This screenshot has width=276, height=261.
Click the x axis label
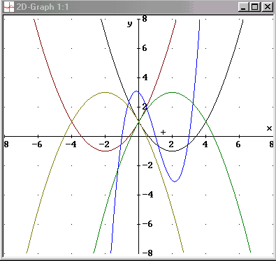pos(269,128)
